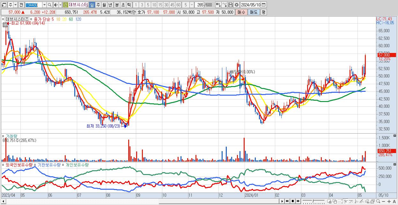
Task: Click the wave line tool icon at bottom
Action: point(357,201)
